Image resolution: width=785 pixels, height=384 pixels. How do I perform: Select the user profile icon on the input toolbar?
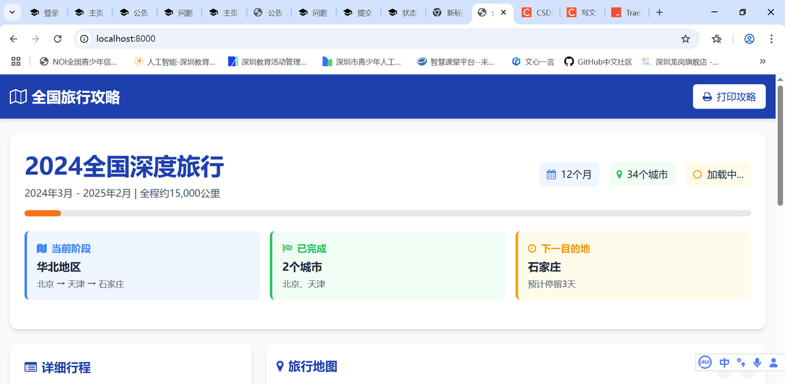(773, 363)
